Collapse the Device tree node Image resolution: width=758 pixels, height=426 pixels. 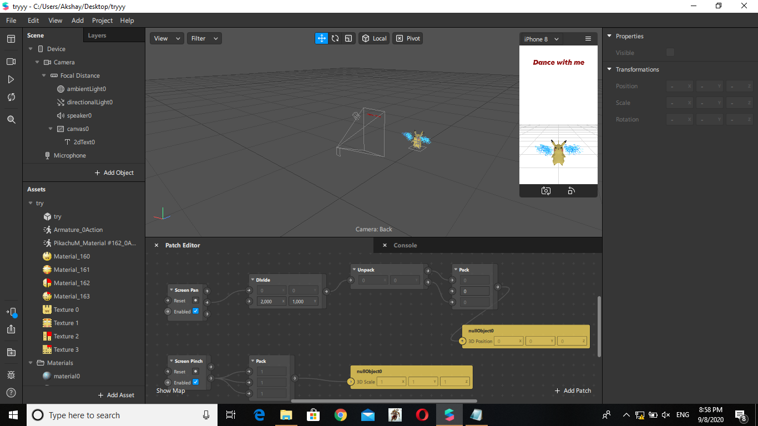click(31, 49)
